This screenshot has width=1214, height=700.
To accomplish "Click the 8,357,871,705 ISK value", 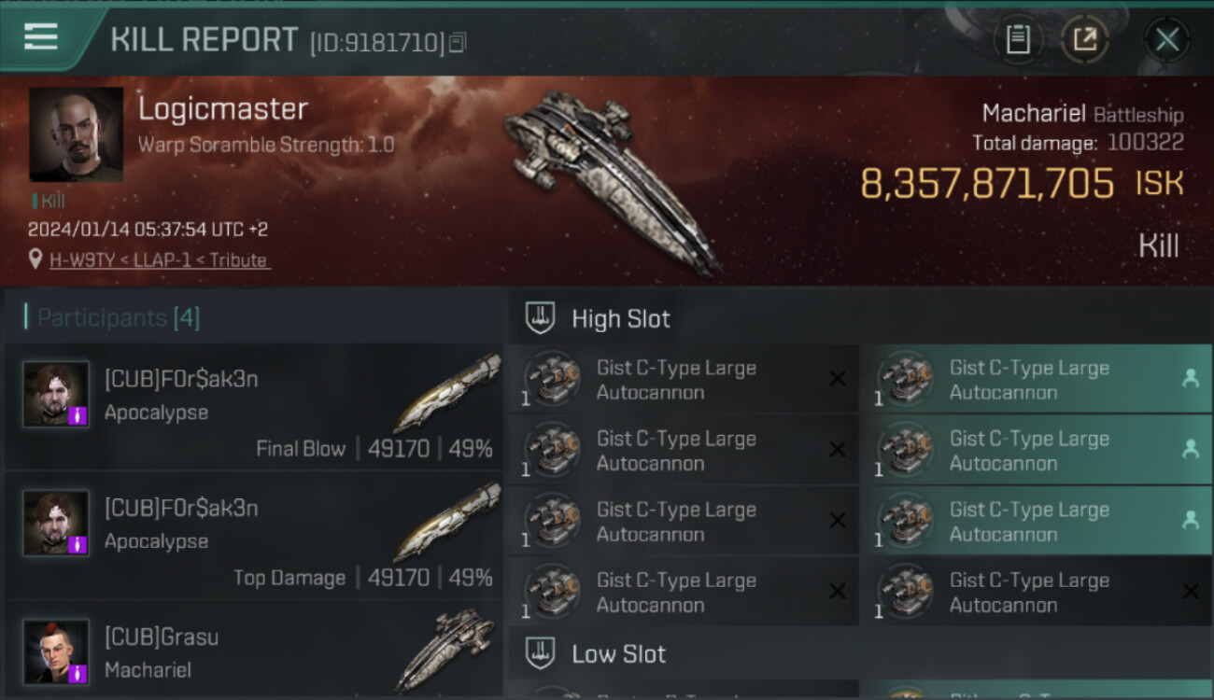I will click(986, 184).
